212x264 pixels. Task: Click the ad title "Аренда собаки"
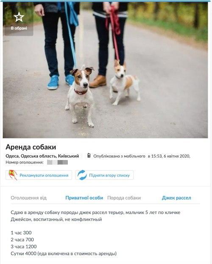click(x=31, y=147)
